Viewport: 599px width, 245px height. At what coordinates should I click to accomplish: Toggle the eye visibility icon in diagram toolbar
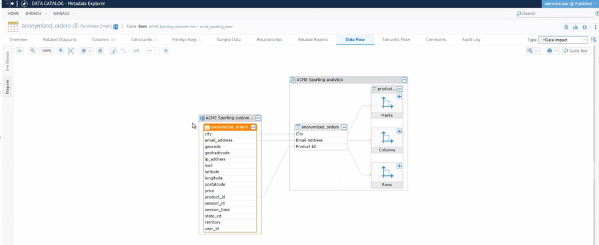20,51
